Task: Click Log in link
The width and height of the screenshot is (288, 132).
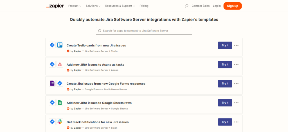Action: (217, 6)
